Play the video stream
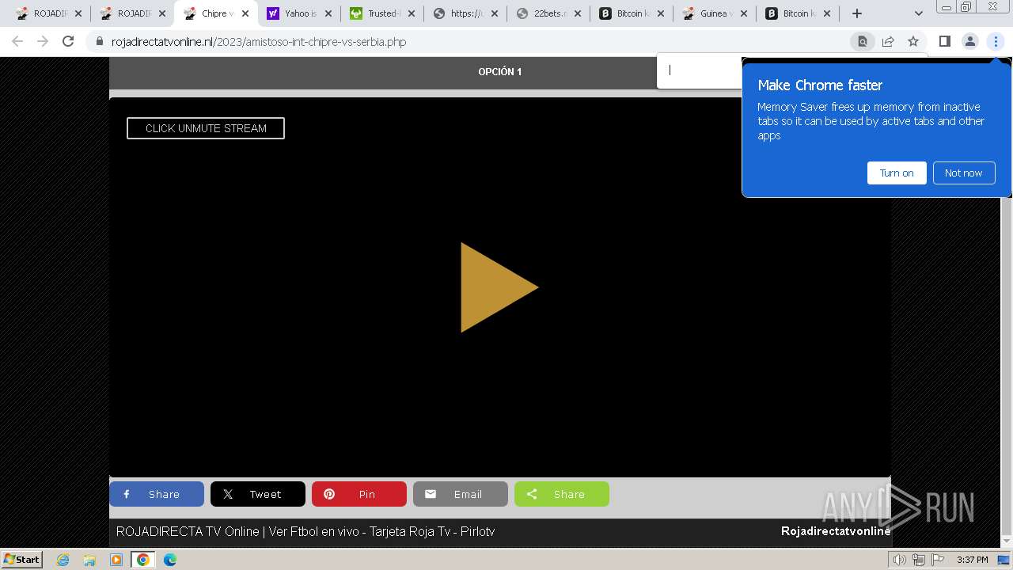This screenshot has width=1013, height=570. coord(499,287)
